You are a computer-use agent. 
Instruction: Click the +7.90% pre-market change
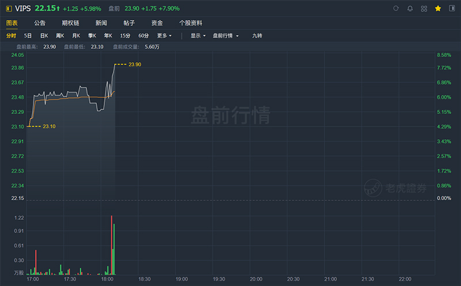(169, 9)
